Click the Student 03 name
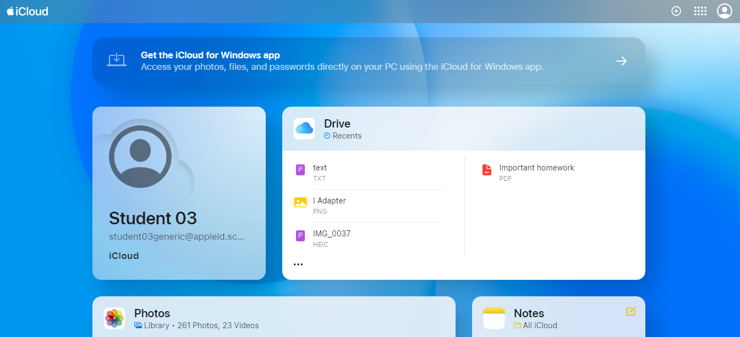This screenshot has height=337, width=740. (153, 218)
